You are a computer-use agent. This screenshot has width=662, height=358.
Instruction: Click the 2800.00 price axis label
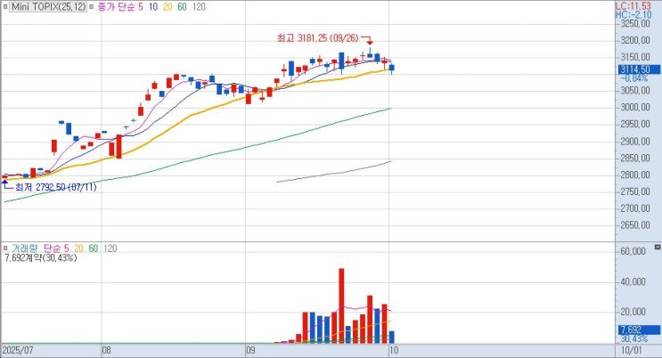tap(635, 175)
